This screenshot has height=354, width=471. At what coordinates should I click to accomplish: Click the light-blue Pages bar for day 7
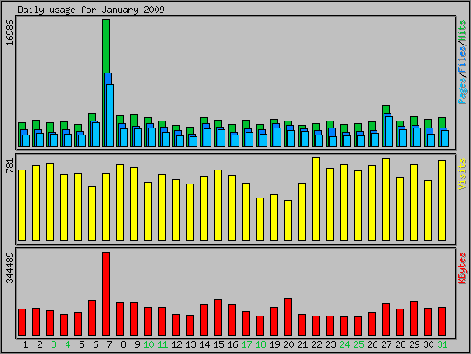[109, 115]
